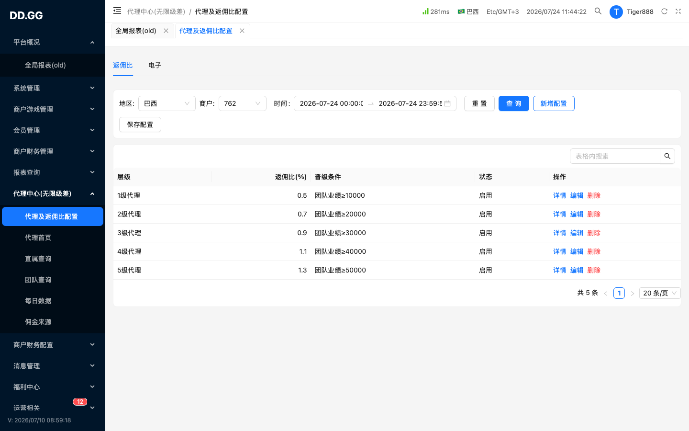Open the 20 条/页 page size dropdown
Image resolution: width=689 pixels, height=431 pixels.
point(660,293)
